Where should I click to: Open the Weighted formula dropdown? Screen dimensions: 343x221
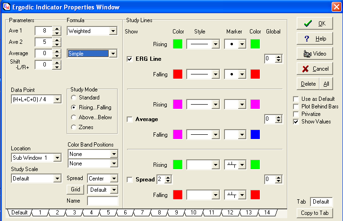click(113, 31)
